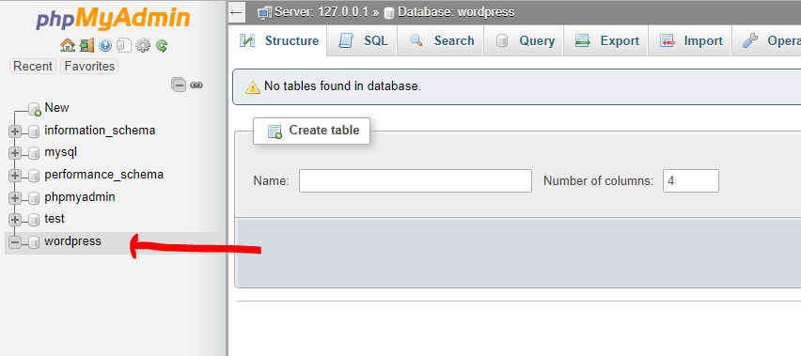The width and height of the screenshot is (801, 356).
Task: Reload navigation panel green refresh icon
Action: (x=162, y=46)
